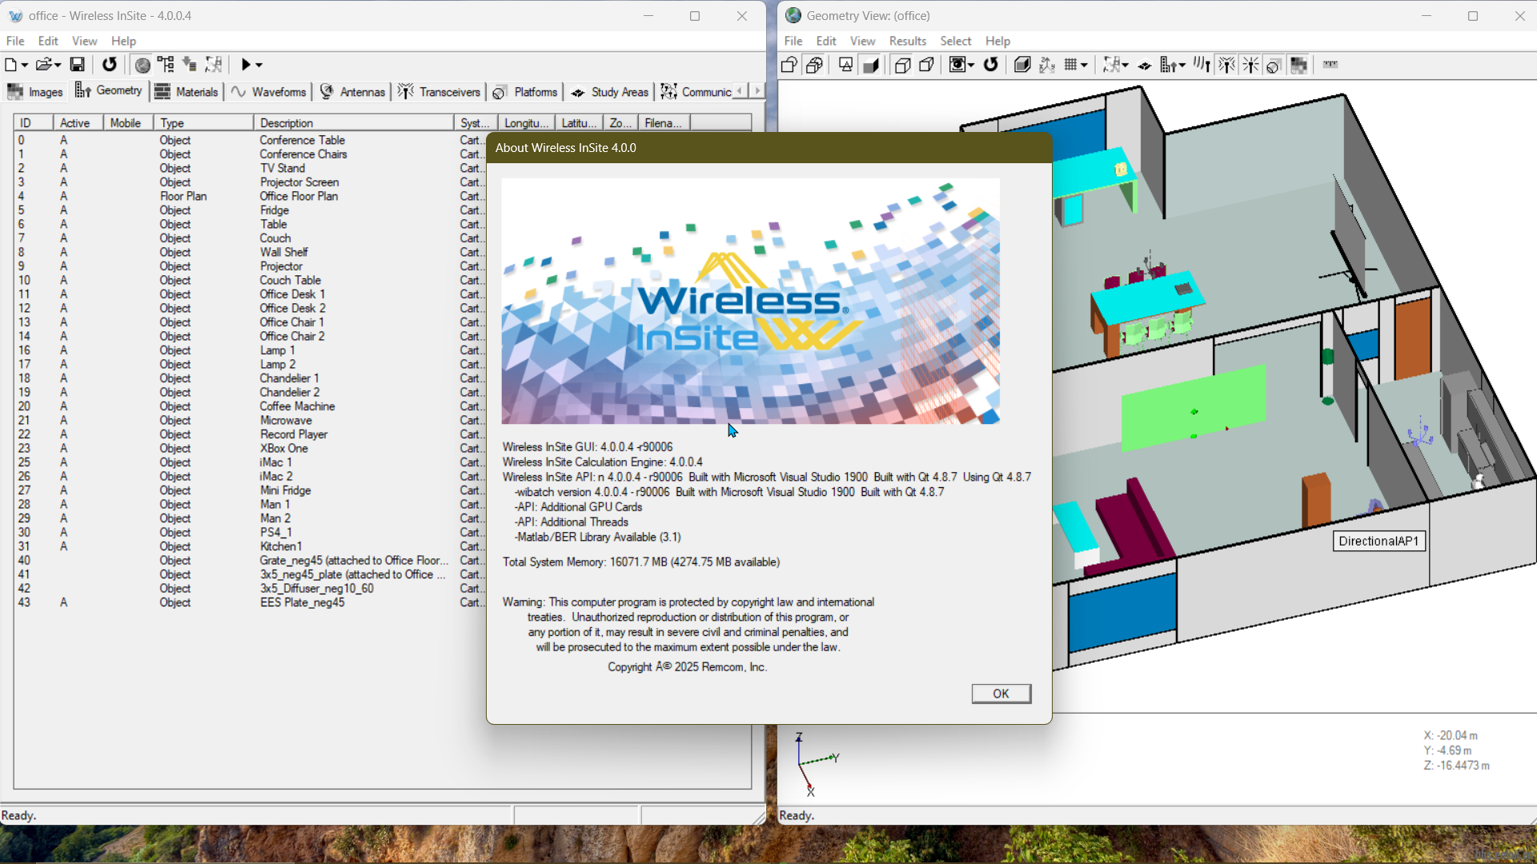Expand the dropdown arrow beside the terrain icon

[1126, 66]
